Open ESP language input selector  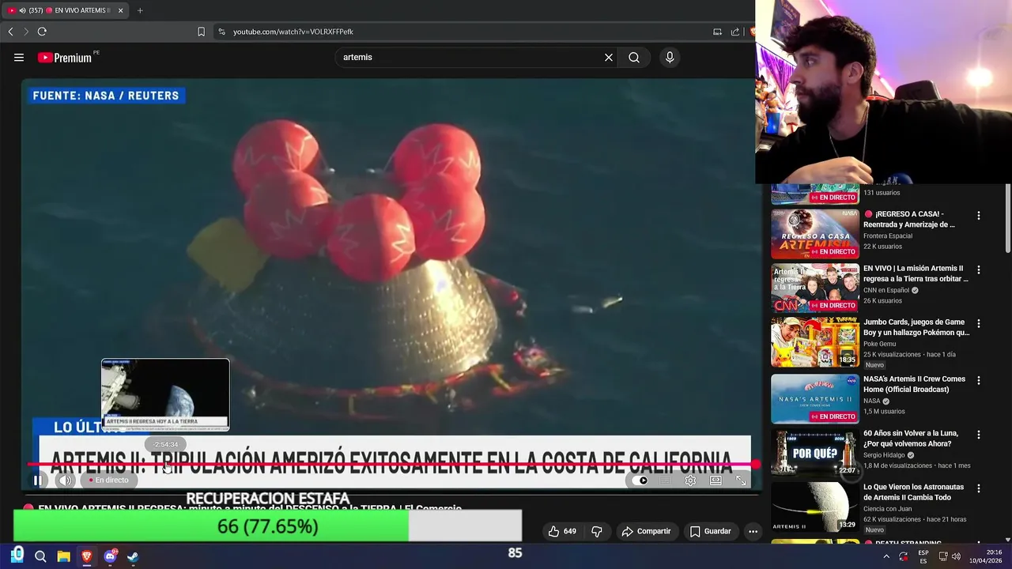tap(923, 556)
